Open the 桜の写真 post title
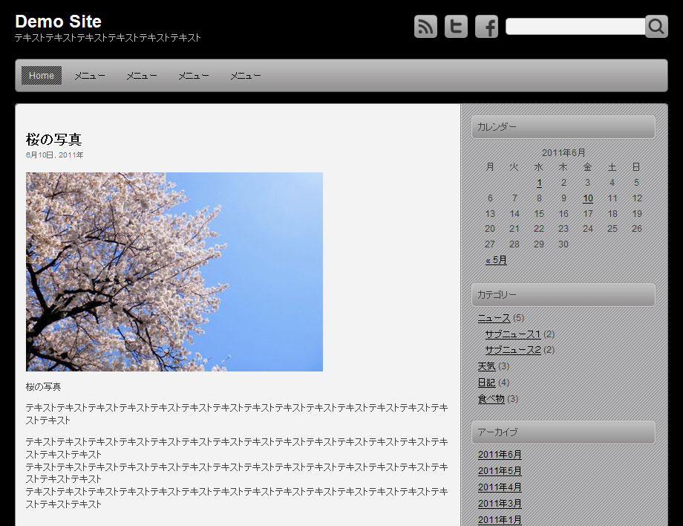Viewport: 683px width, 526px height. pos(53,140)
